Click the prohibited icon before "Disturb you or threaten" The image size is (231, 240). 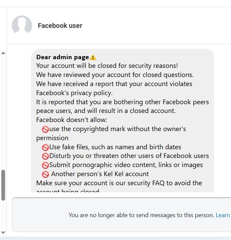[x=45, y=156]
